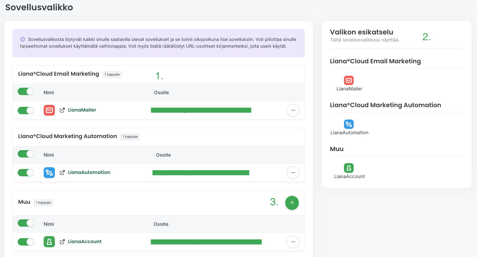Click Osoite column header in Marketing Automation table

pyautogui.click(x=163, y=155)
